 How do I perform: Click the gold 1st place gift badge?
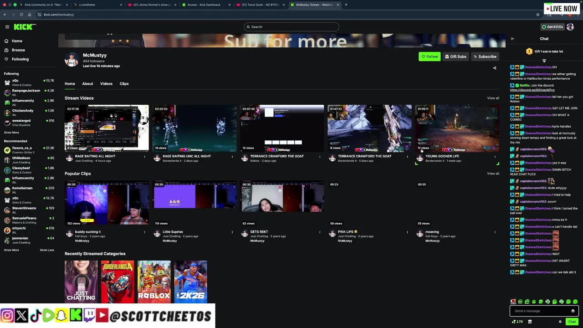click(x=529, y=51)
